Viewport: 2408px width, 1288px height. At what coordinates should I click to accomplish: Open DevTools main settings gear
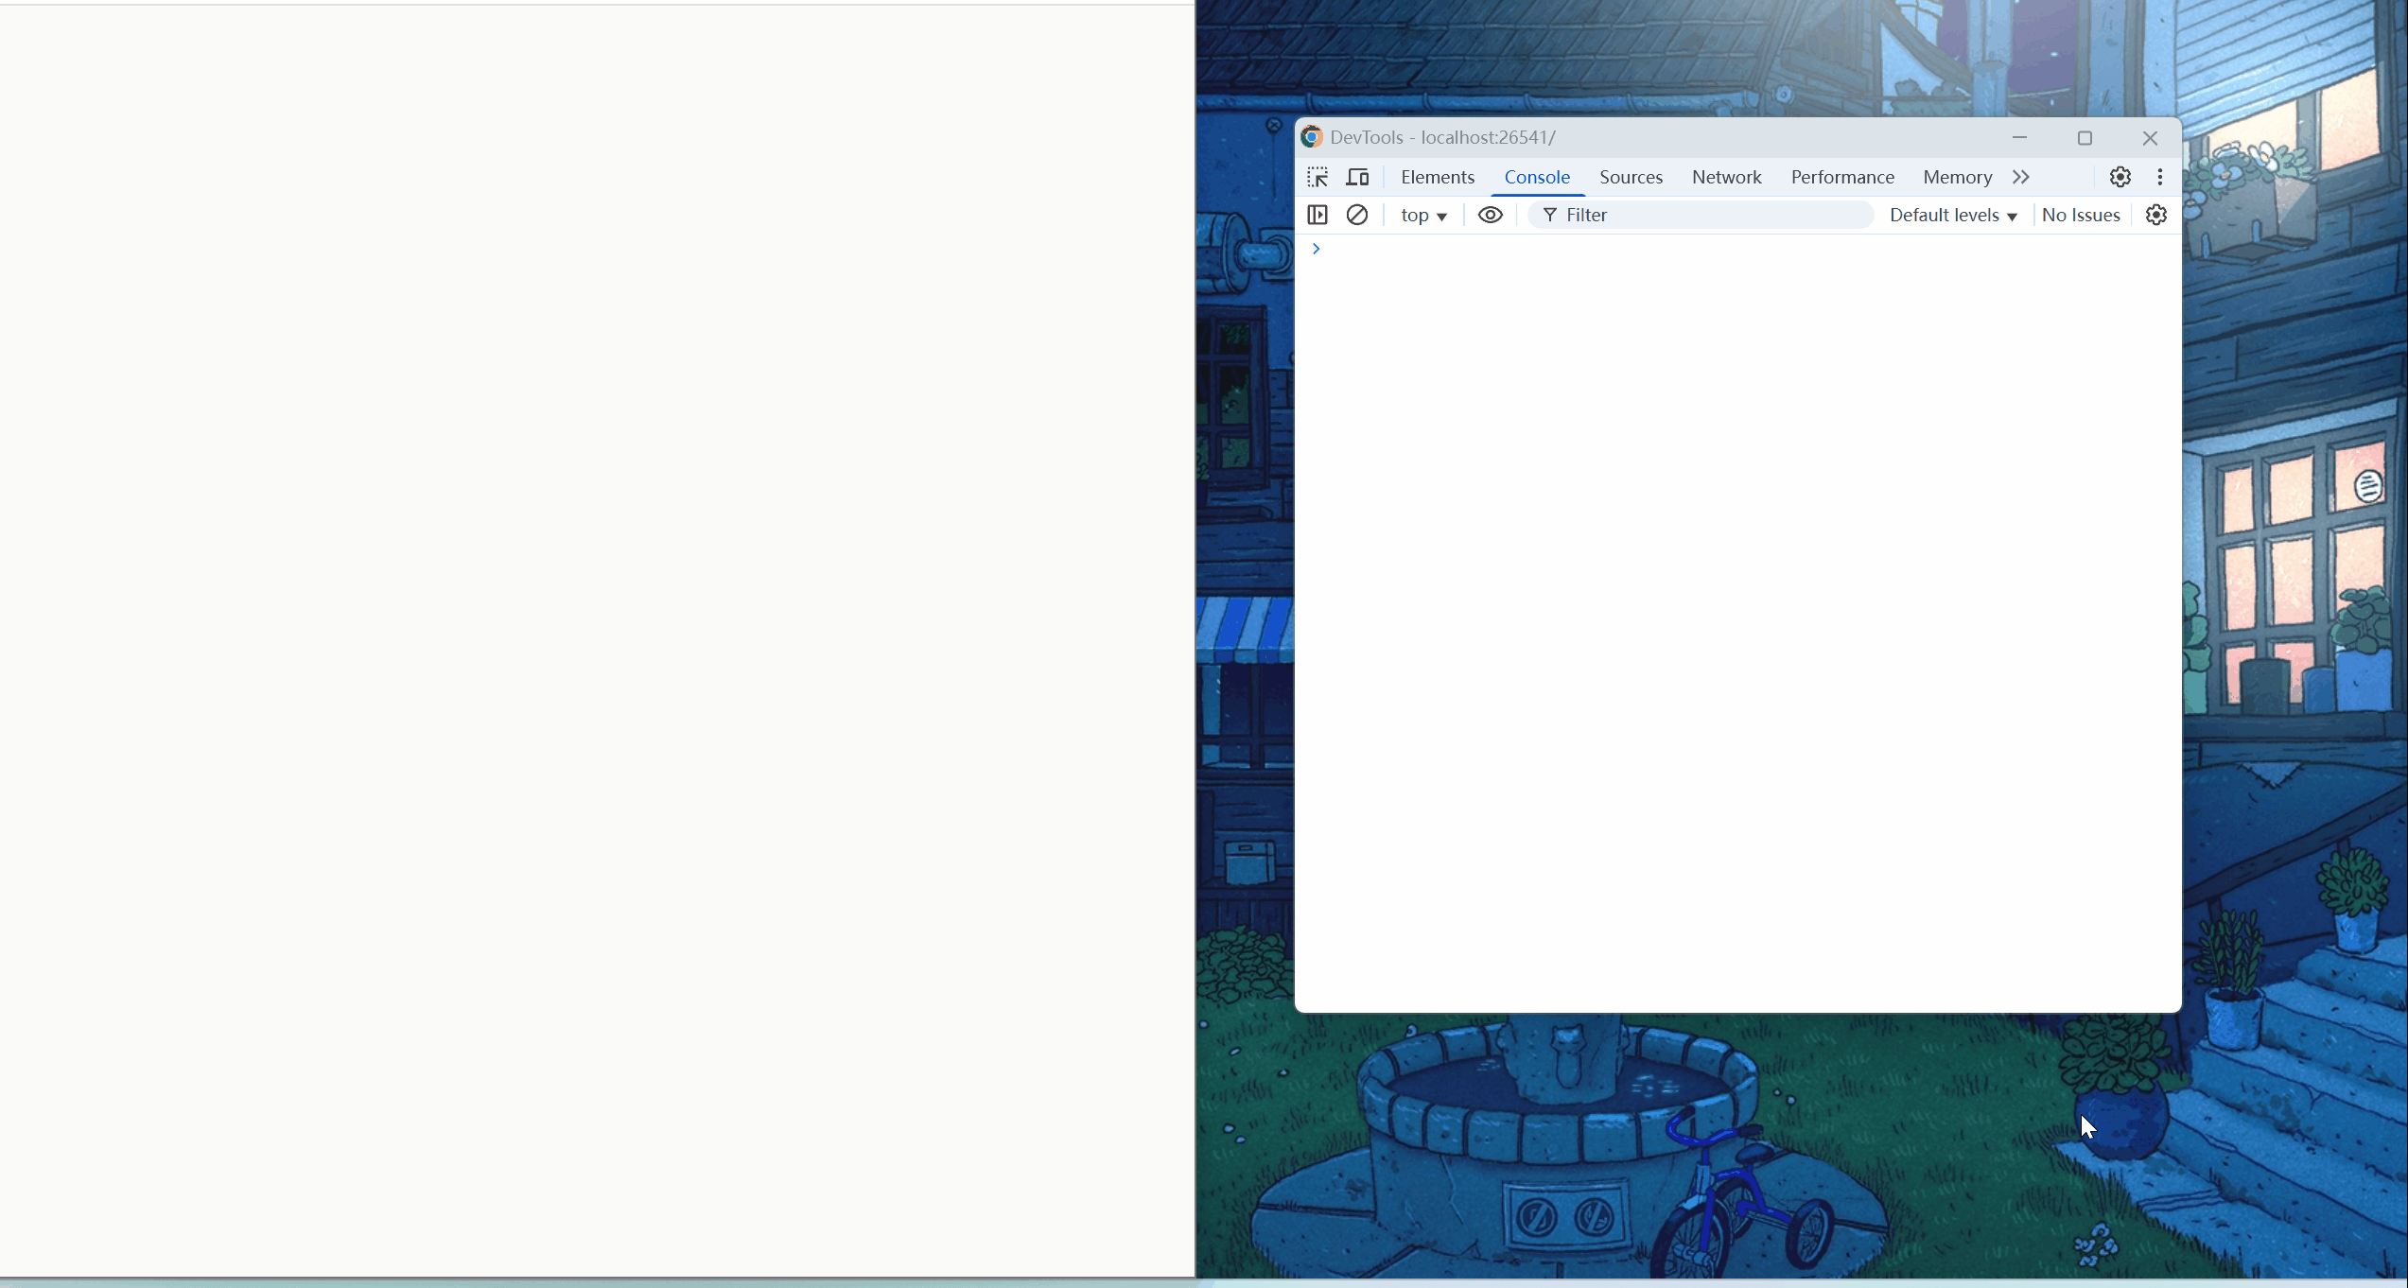[2120, 177]
